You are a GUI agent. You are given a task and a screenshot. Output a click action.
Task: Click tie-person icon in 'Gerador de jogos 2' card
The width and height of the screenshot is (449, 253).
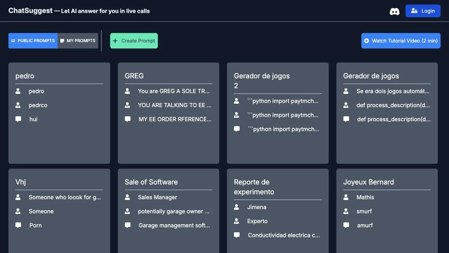click(236, 115)
